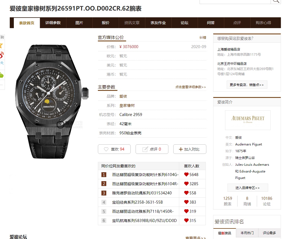Share via the WeChat icon
Screen dimensions: 282x239
1,75
